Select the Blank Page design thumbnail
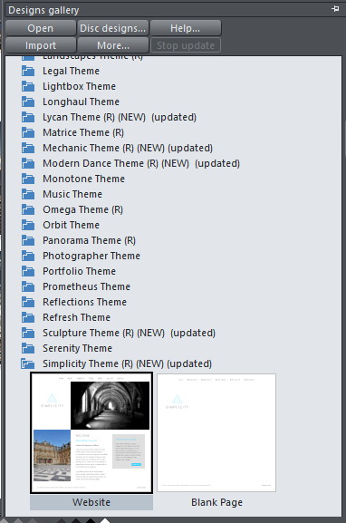Image resolution: width=346 pixels, height=523 pixels. [216, 432]
